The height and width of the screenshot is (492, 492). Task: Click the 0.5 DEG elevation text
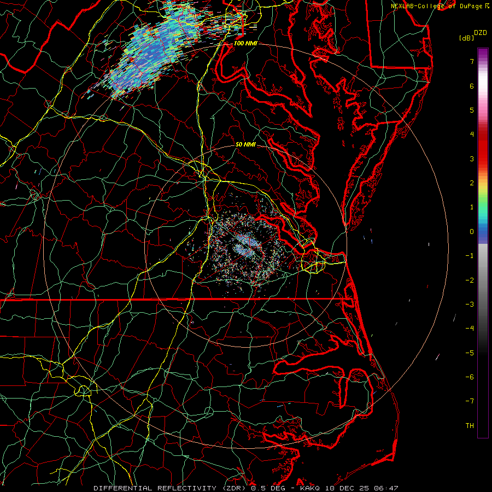[x=268, y=488]
